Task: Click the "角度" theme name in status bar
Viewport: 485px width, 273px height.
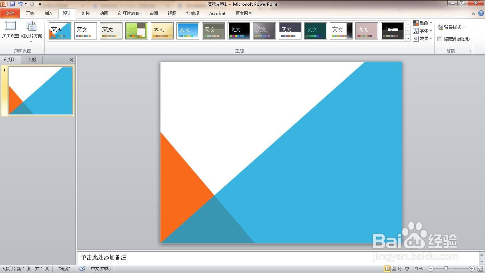Action: click(x=64, y=269)
